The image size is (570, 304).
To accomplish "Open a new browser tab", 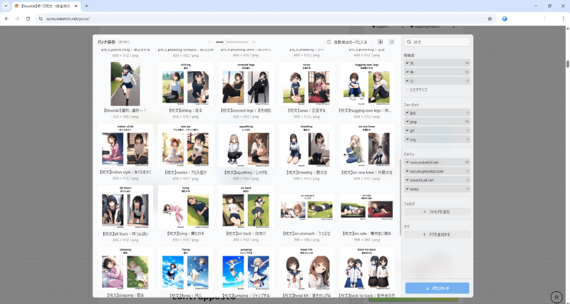I will coord(86,6).
